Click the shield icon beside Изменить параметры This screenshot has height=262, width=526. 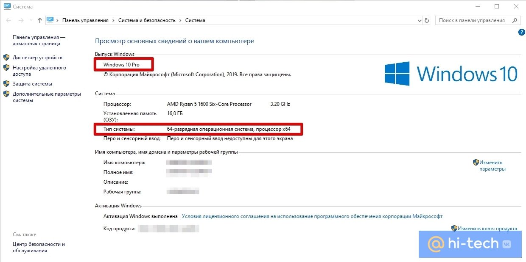(x=476, y=162)
